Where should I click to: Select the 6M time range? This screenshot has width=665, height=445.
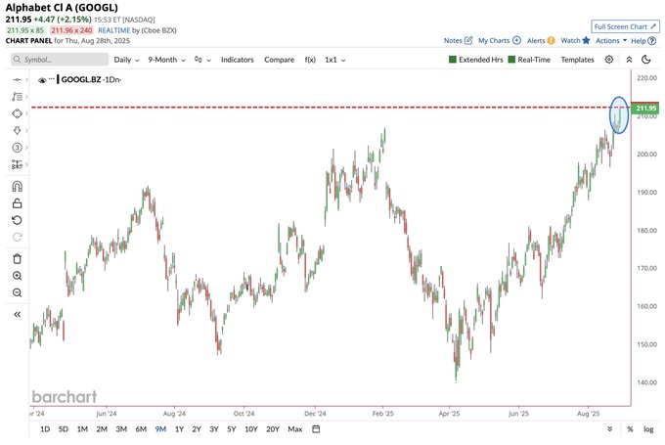click(x=141, y=429)
